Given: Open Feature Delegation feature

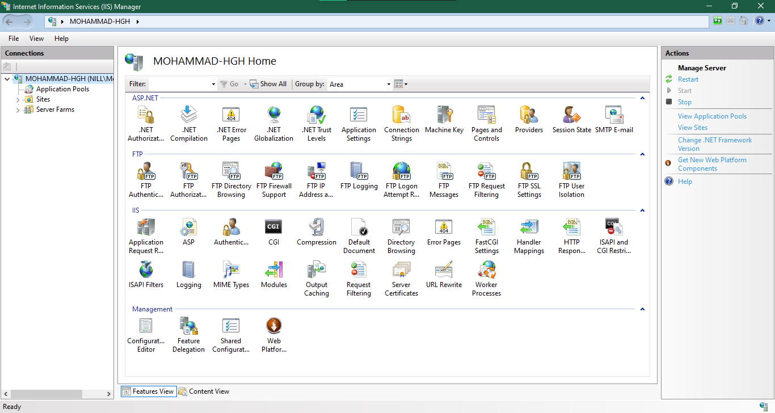Looking at the screenshot, I should pyautogui.click(x=189, y=335).
